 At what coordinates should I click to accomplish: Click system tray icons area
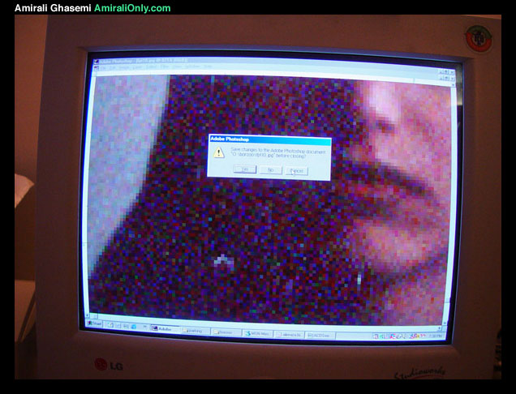398,336
